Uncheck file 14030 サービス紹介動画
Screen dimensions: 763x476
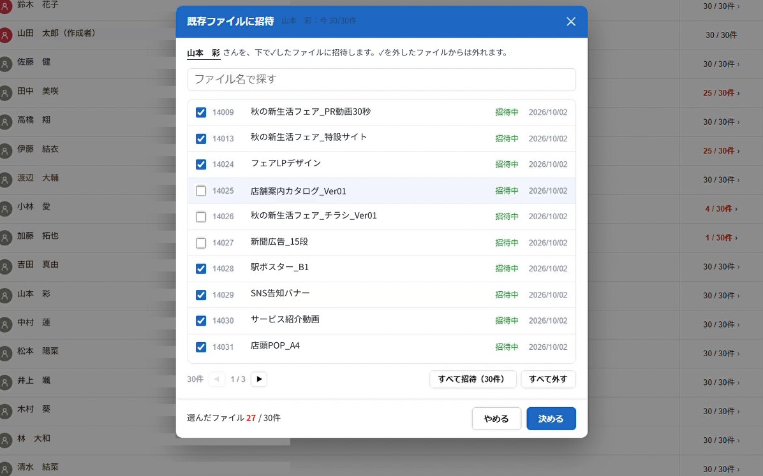[201, 321]
